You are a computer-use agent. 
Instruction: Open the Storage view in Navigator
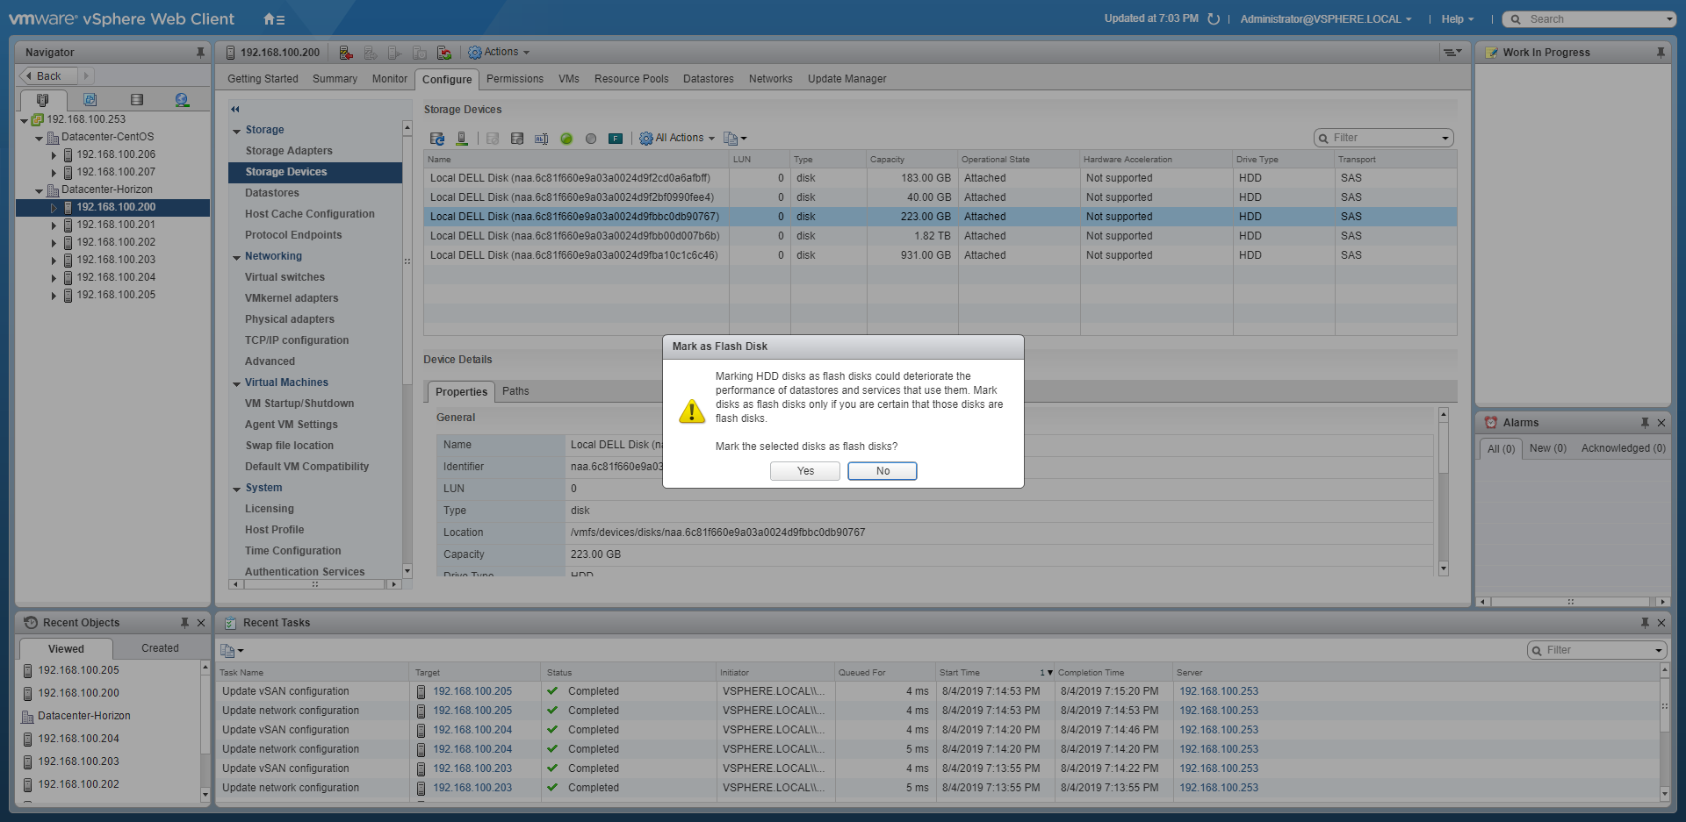point(136,100)
